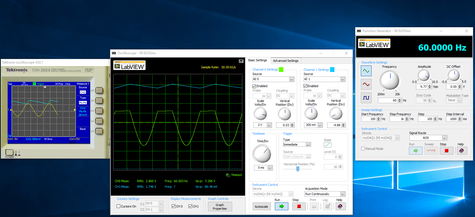Open Channel 1 Source AI 1 dropdown
Image resolution: width=475 pixels, height=217 pixels.
coord(343,79)
